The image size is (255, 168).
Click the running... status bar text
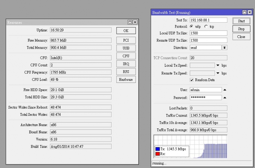(x=159, y=163)
